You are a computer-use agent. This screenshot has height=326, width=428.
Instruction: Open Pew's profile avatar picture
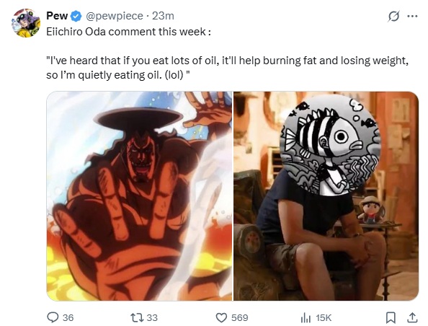(26, 23)
